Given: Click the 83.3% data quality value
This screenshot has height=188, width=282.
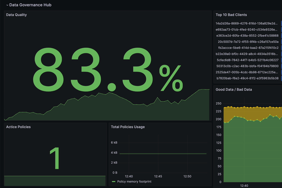Looking at the screenshot, I should 108,70.
